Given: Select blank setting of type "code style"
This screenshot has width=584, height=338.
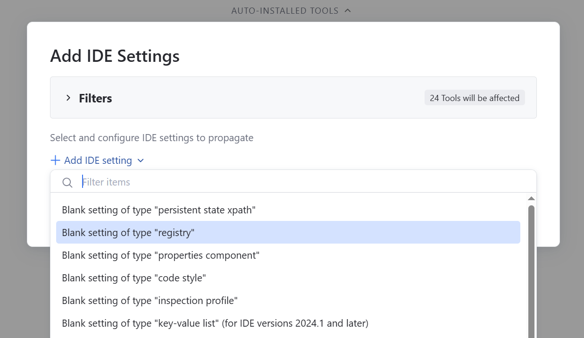Looking at the screenshot, I should tap(288, 278).
